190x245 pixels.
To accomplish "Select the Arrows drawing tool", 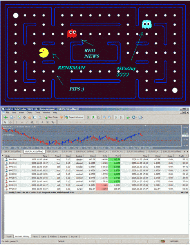I will (53, 122).
